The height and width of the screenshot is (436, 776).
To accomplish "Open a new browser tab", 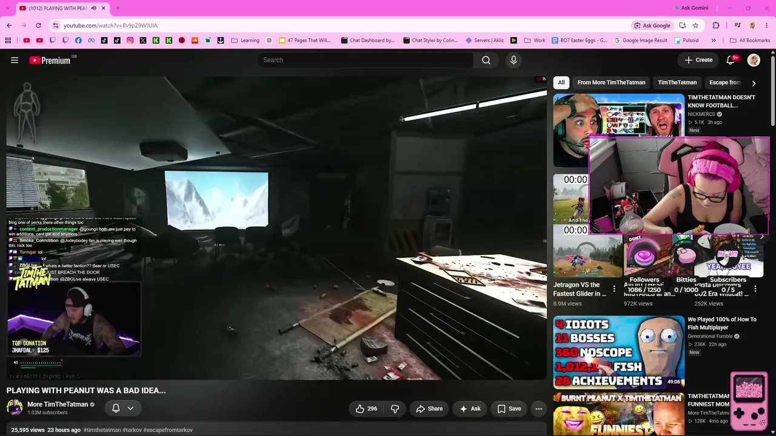I will tap(118, 8).
